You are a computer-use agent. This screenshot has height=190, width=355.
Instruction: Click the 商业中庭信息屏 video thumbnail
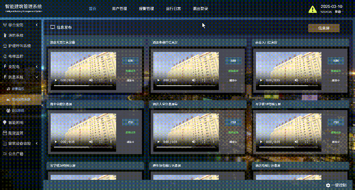click(x=83, y=132)
